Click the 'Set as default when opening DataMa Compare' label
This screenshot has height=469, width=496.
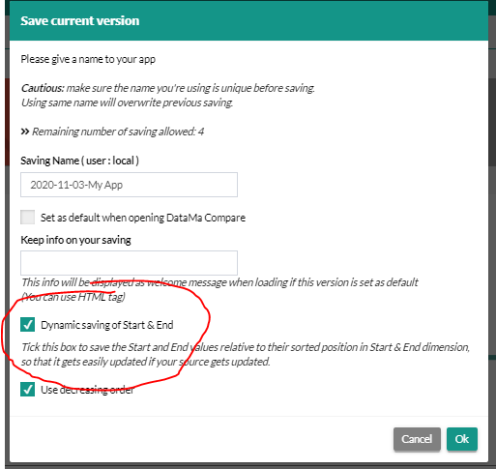(143, 218)
